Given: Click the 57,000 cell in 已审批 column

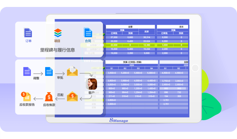Looking at the screenshot, I should point(114,37).
